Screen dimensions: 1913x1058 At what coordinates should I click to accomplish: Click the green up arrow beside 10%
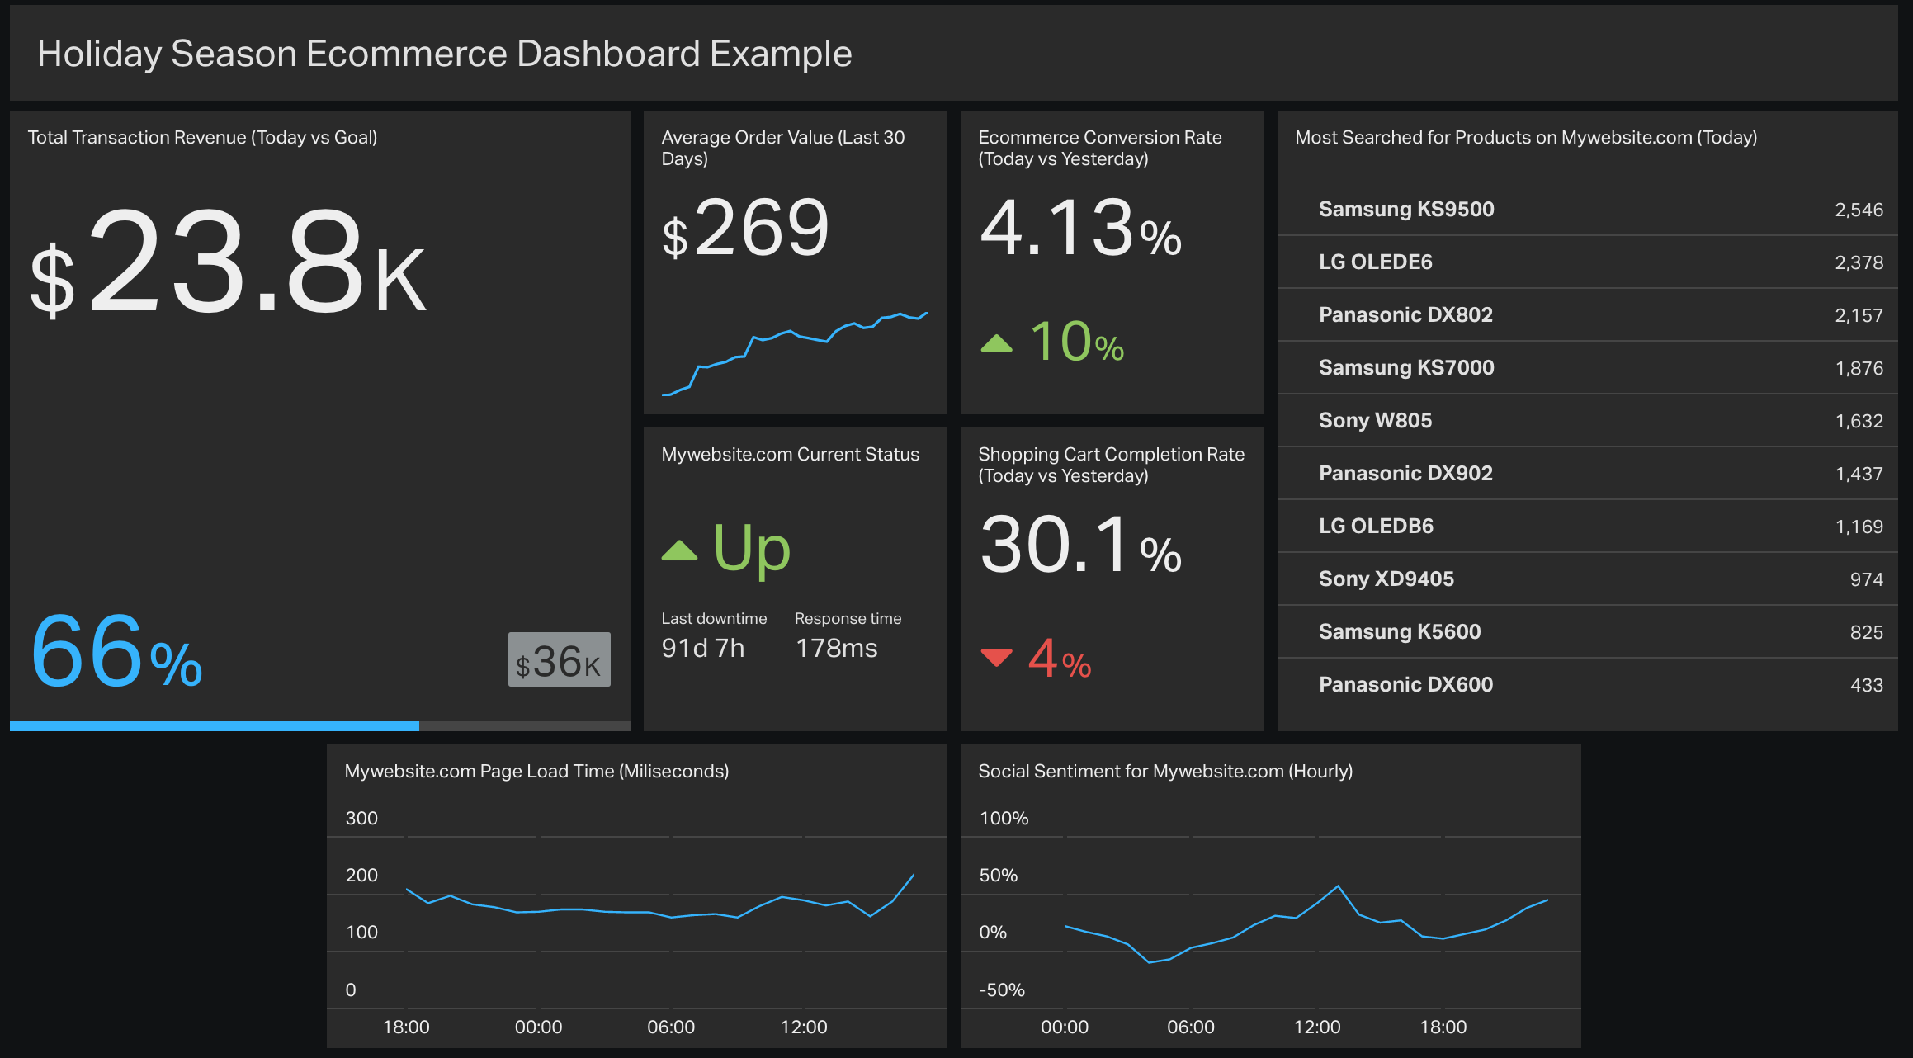pyautogui.click(x=996, y=343)
